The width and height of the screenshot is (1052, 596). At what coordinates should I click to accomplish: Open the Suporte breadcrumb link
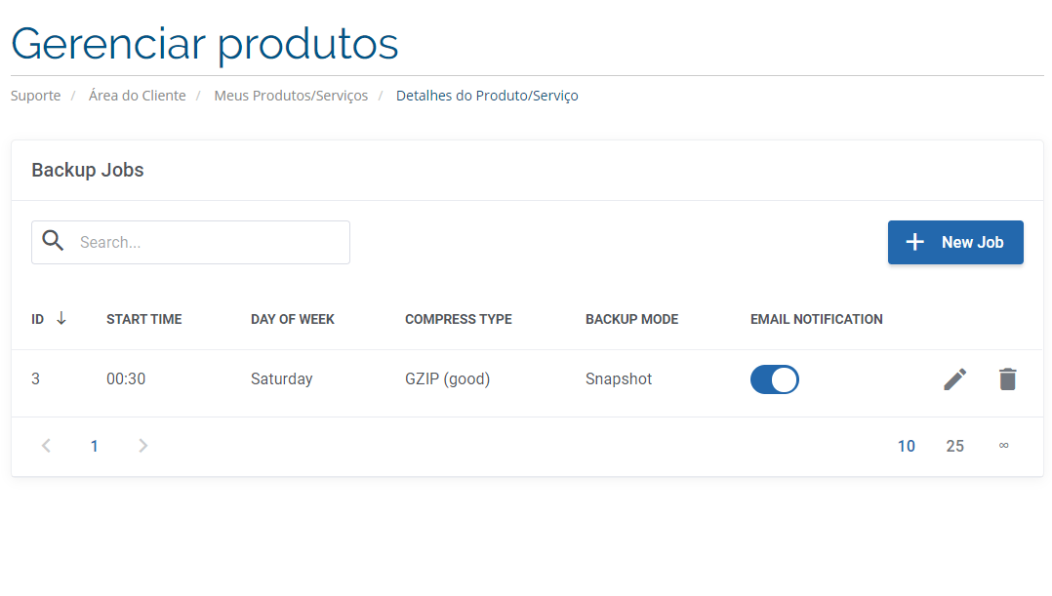35,96
